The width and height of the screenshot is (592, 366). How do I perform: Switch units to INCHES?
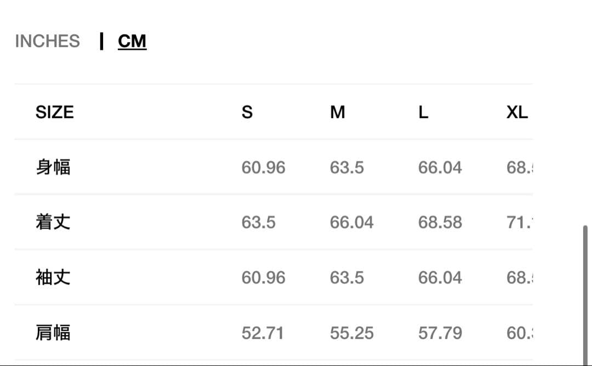[x=48, y=41]
